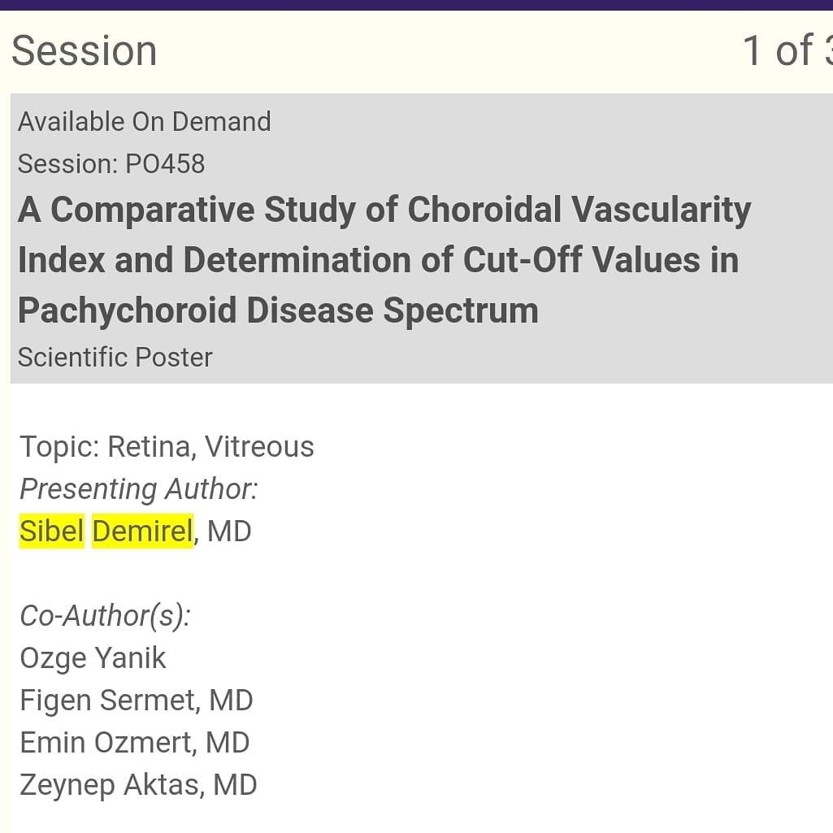Screen dimensions: 833x833
Task: Select co-author Zeynep Aktas, MD
Action: 138,785
